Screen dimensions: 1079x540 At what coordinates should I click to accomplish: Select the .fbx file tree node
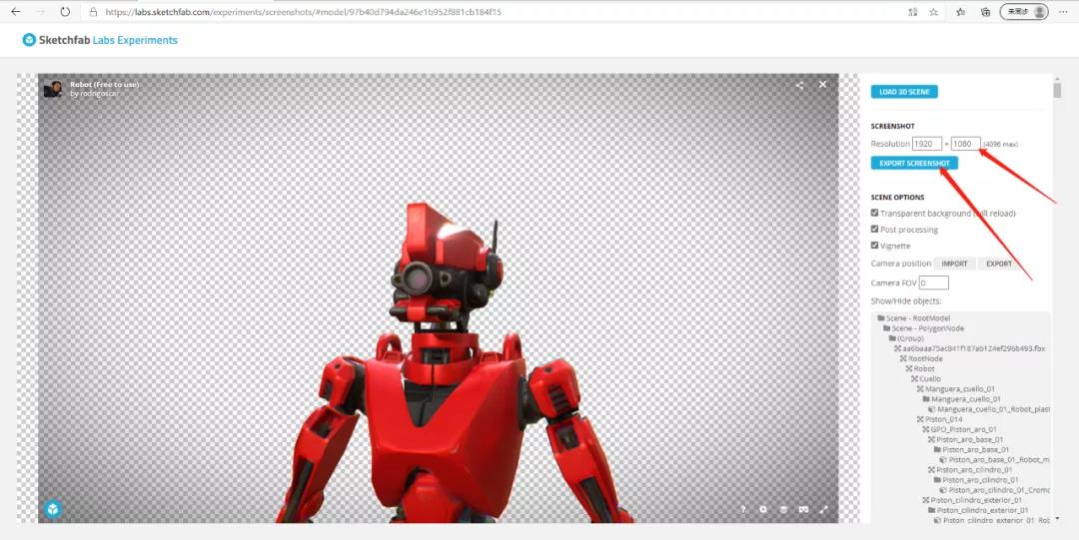974,348
